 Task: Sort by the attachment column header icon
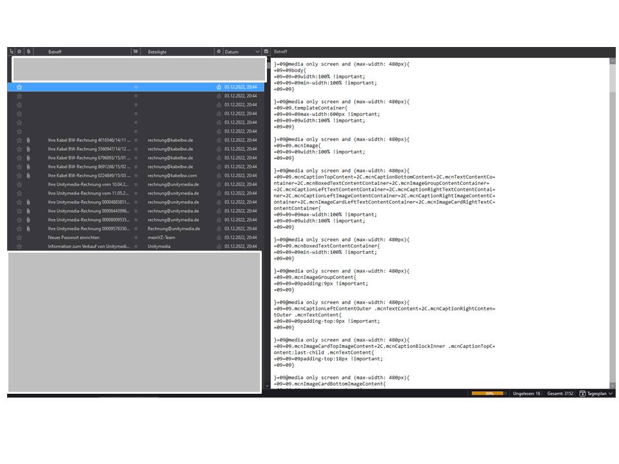(28, 52)
